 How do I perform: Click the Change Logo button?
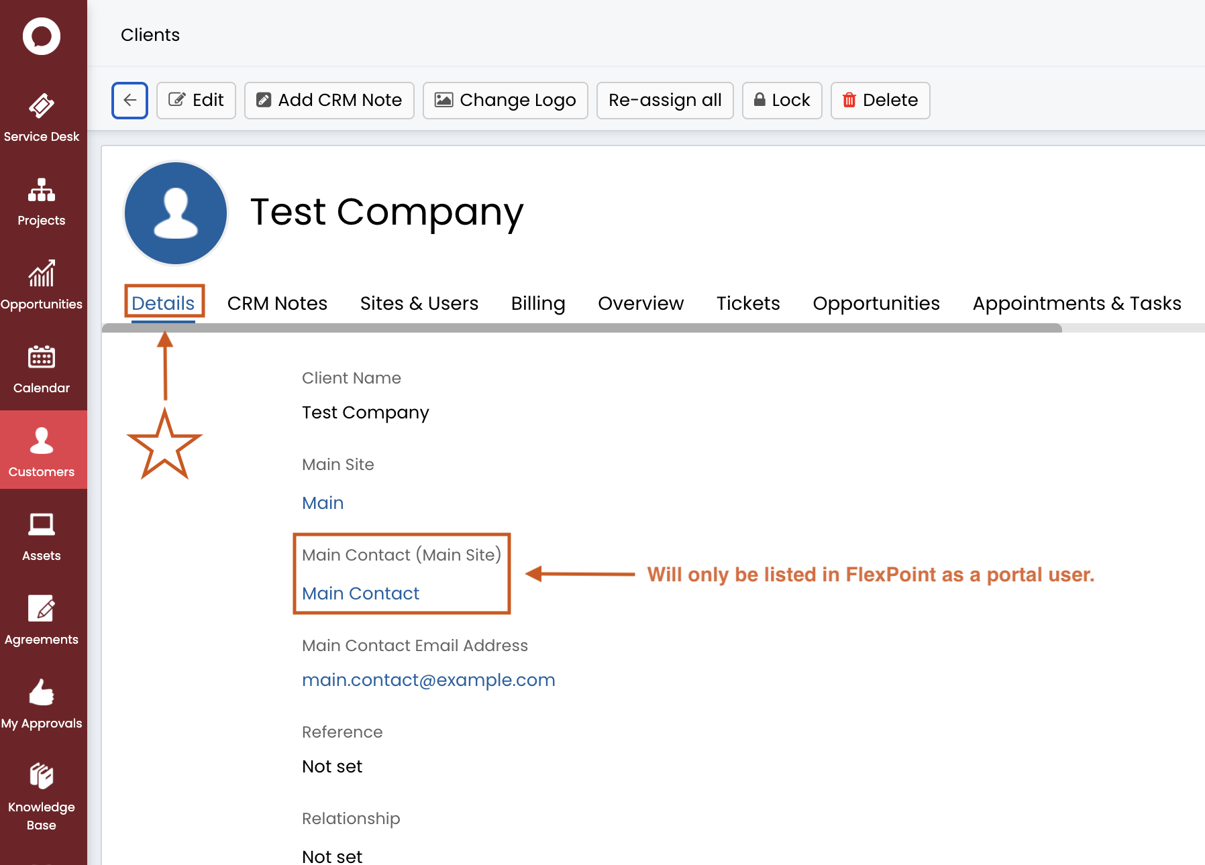[x=505, y=101]
